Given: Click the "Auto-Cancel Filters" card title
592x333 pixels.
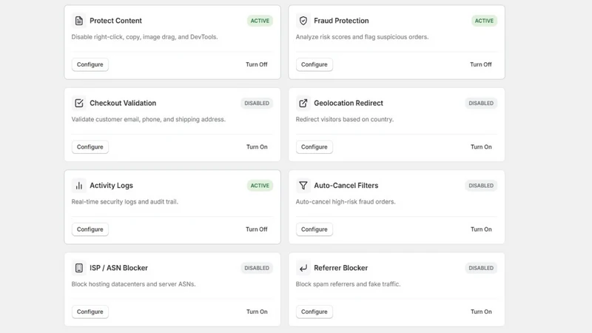Looking at the screenshot, I should 346,186.
